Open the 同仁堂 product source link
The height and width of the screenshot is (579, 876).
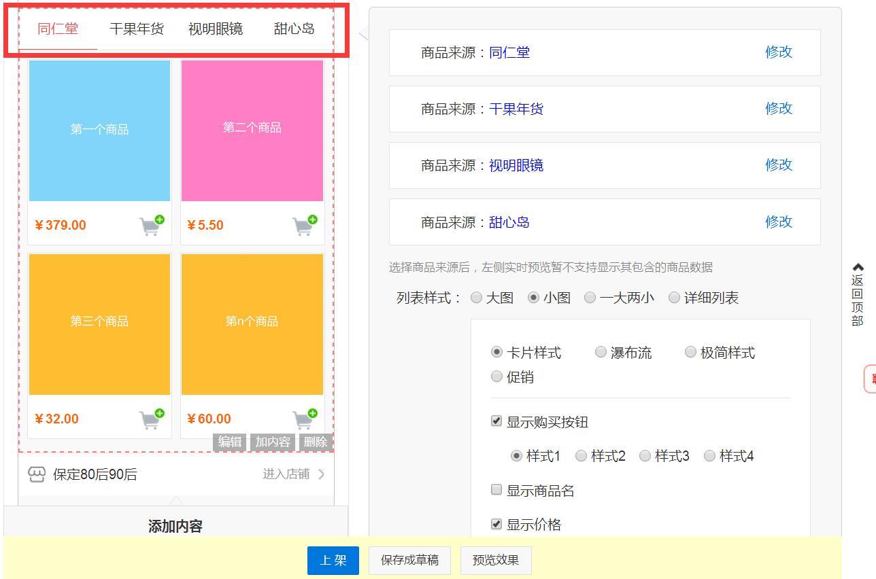509,52
